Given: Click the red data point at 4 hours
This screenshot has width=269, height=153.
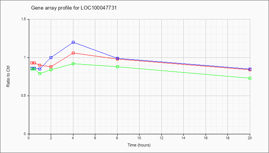Looking at the screenshot, I should coord(73,53).
